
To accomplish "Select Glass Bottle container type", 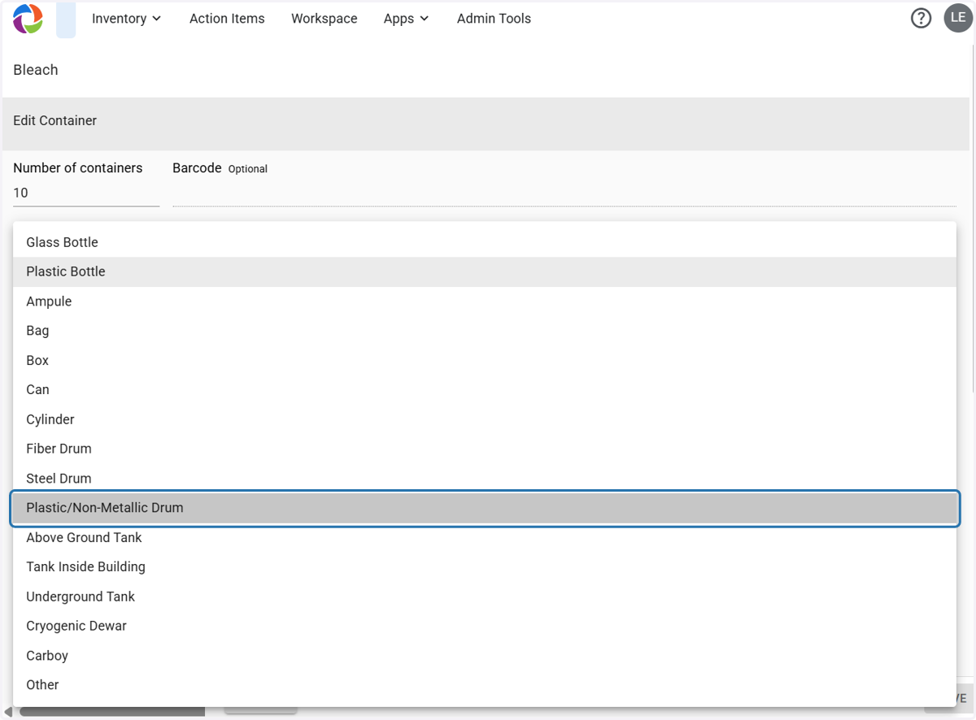I will pyautogui.click(x=485, y=242).
